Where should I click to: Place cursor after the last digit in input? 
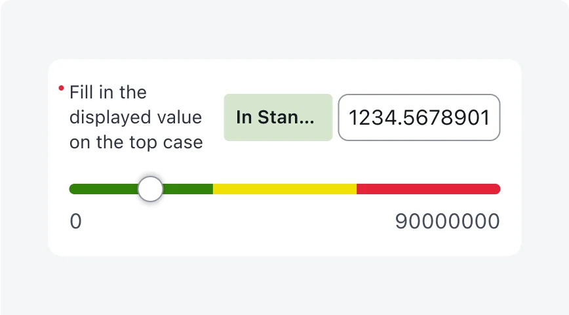pyautogui.click(x=491, y=117)
